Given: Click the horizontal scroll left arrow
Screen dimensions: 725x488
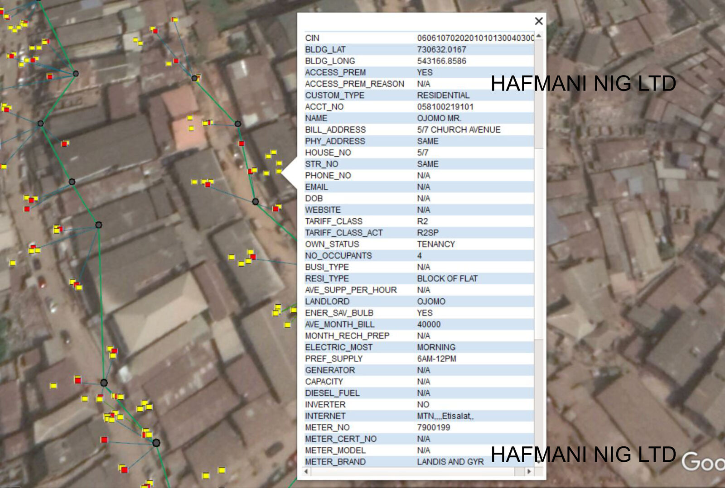Looking at the screenshot, I should (306, 471).
